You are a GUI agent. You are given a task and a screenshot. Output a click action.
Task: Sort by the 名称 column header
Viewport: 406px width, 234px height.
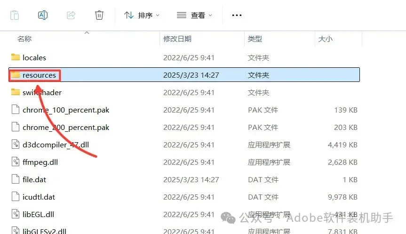[x=24, y=39]
